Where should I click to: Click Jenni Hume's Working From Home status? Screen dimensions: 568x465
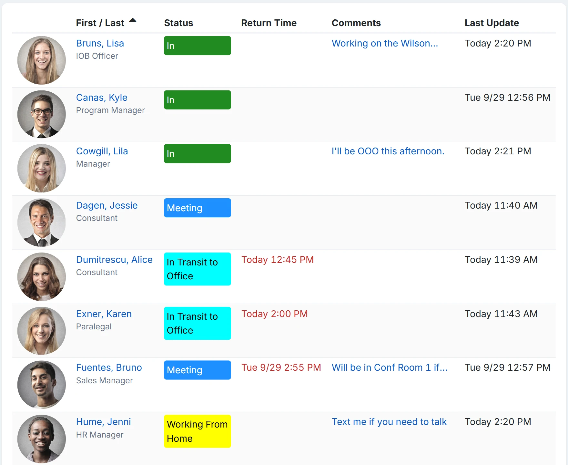[x=198, y=431]
